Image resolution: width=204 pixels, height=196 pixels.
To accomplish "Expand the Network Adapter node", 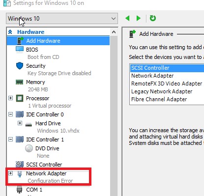I will 10,173.
